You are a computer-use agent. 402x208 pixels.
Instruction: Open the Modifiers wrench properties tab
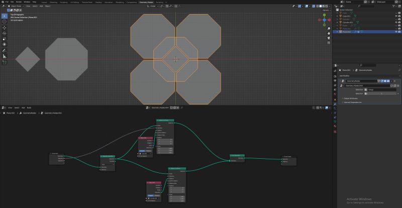point(335,104)
